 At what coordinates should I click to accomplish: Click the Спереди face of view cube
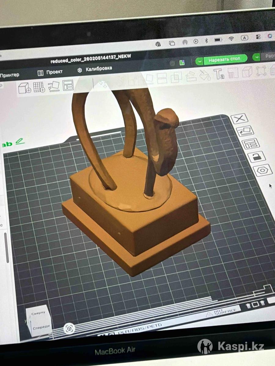[41, 327]
